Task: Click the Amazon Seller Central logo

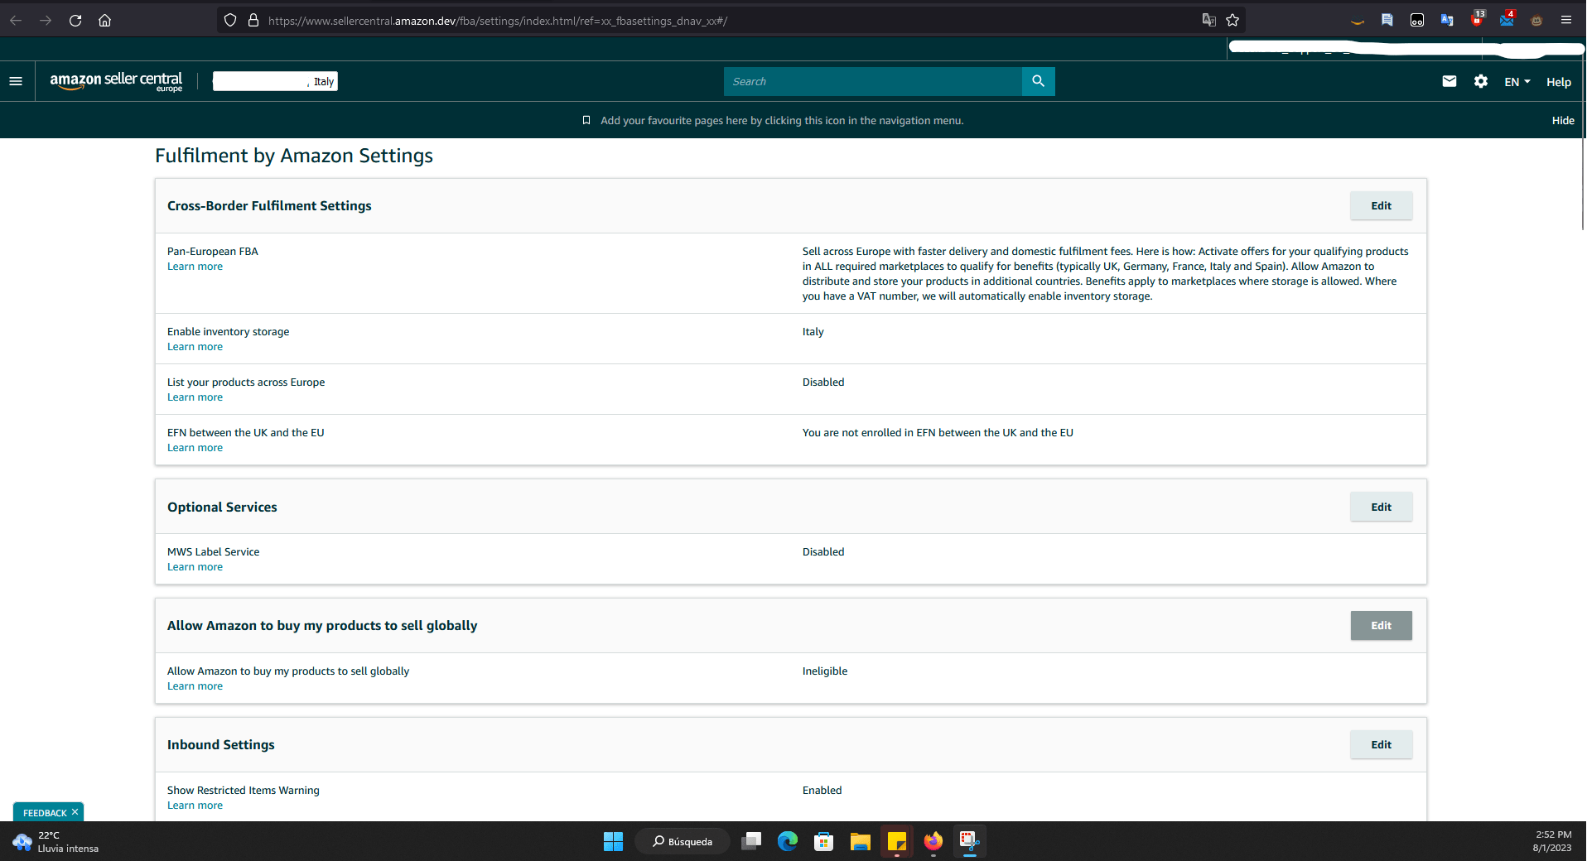Action: [116, 81]
